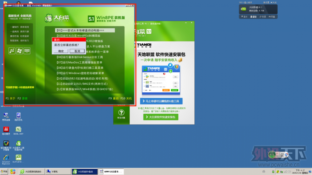
Task: Click 大白菜软件快速安装包 green button
Action: point(161,117)
